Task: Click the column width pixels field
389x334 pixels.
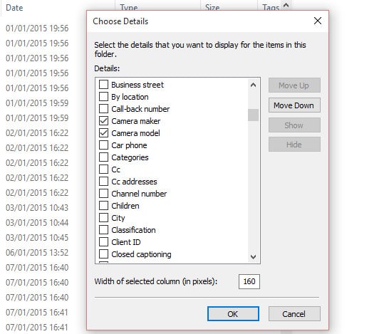Action: [x=249, y=281]
